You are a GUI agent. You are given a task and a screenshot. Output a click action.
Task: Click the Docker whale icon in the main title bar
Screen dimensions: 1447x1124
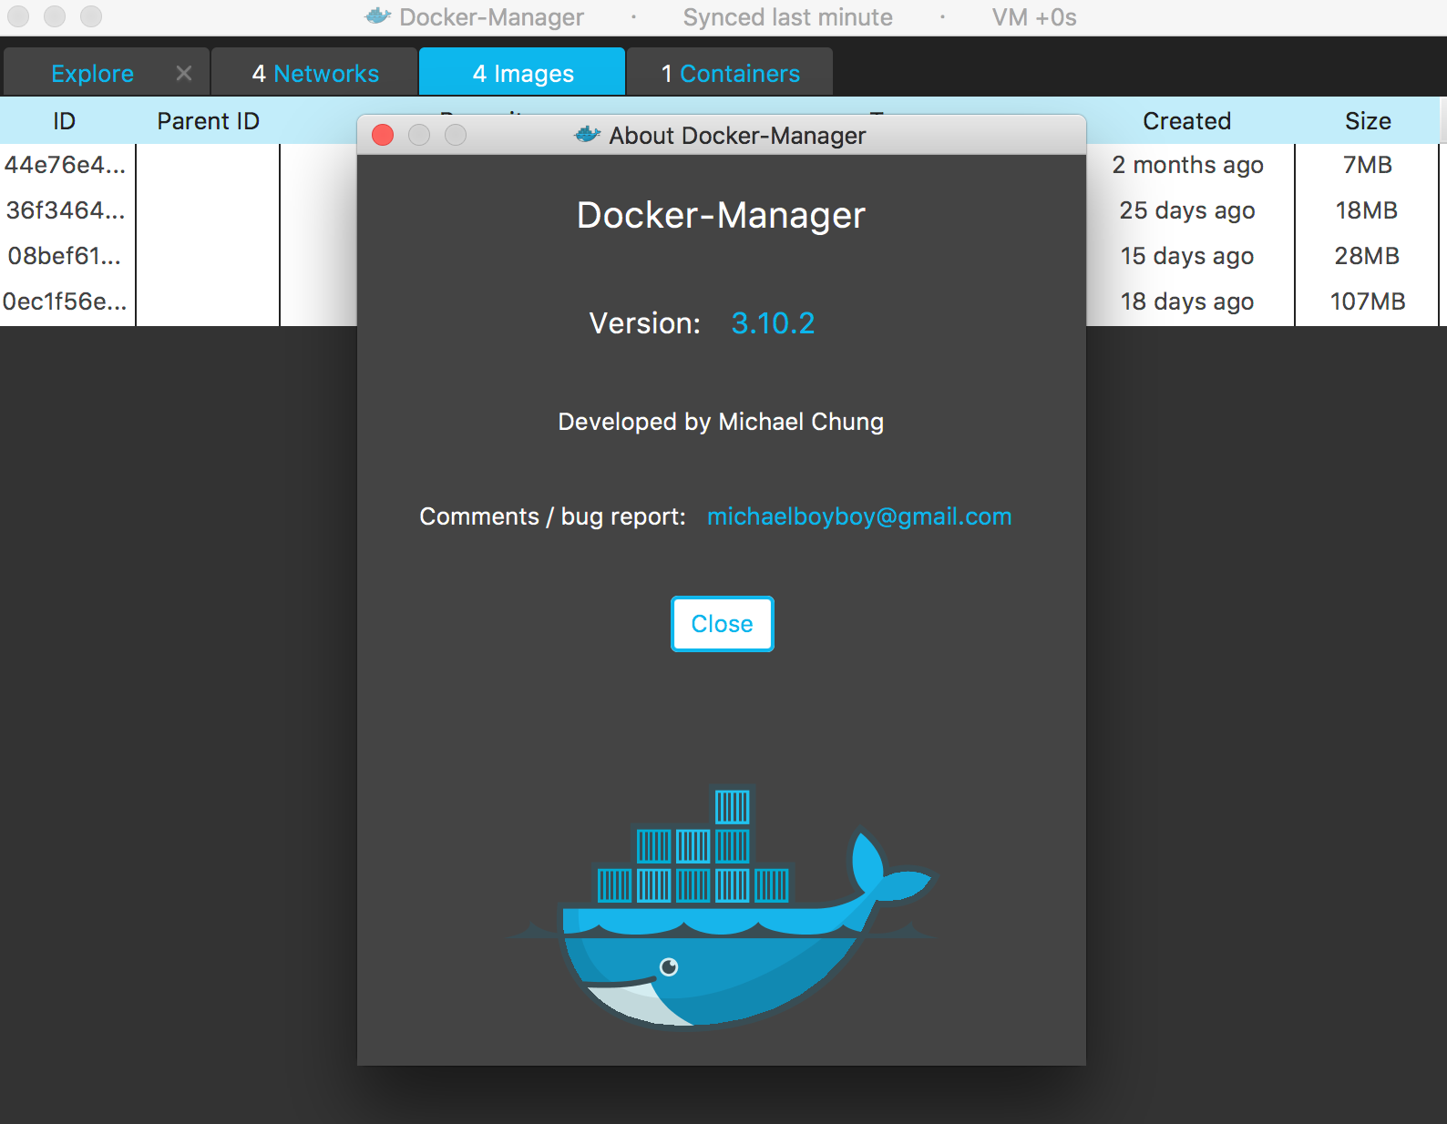(x=378, y=16)
